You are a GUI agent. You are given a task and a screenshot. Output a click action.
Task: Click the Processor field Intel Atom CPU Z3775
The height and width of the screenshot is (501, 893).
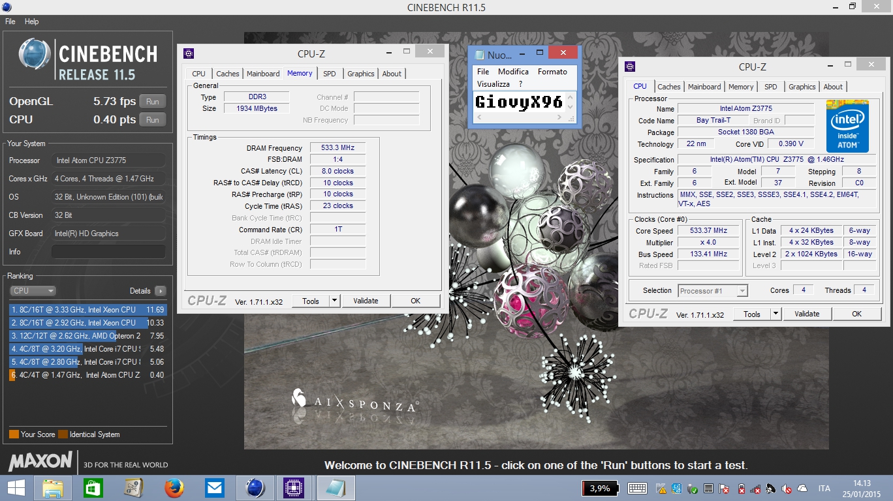[108, 160]
